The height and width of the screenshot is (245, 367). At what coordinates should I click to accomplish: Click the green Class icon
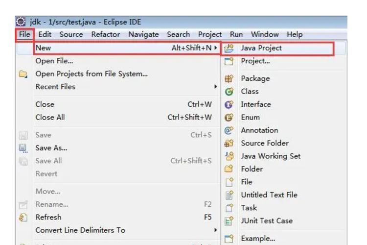[x=229, y=92]
